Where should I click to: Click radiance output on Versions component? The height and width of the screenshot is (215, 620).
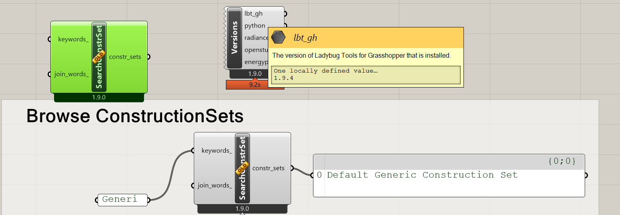[256, 38]
